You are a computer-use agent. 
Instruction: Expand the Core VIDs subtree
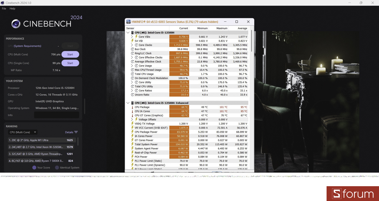(132, 37)
